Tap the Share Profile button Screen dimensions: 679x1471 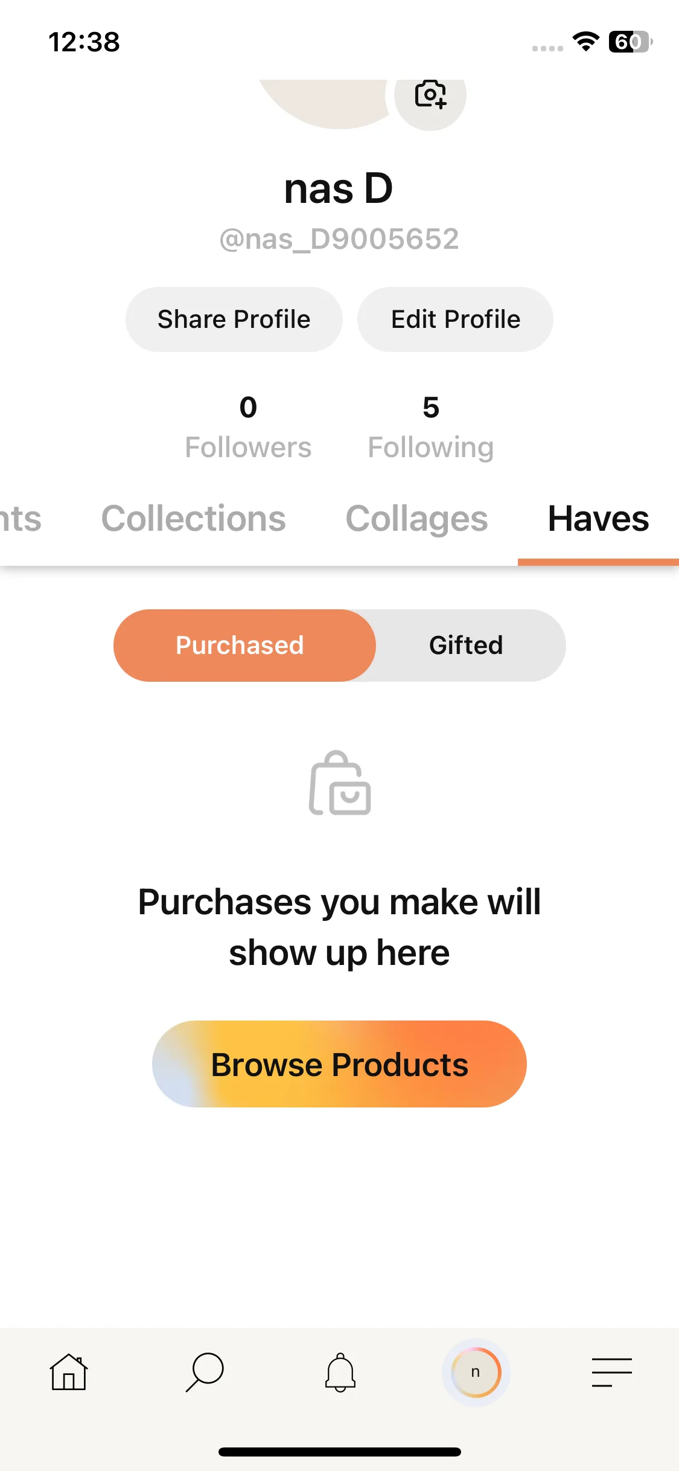tap(234, 319)
